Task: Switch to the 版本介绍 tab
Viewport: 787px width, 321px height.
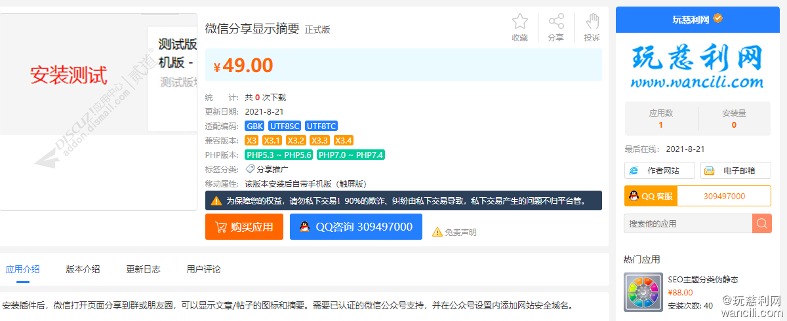Action: pos(83,269)
